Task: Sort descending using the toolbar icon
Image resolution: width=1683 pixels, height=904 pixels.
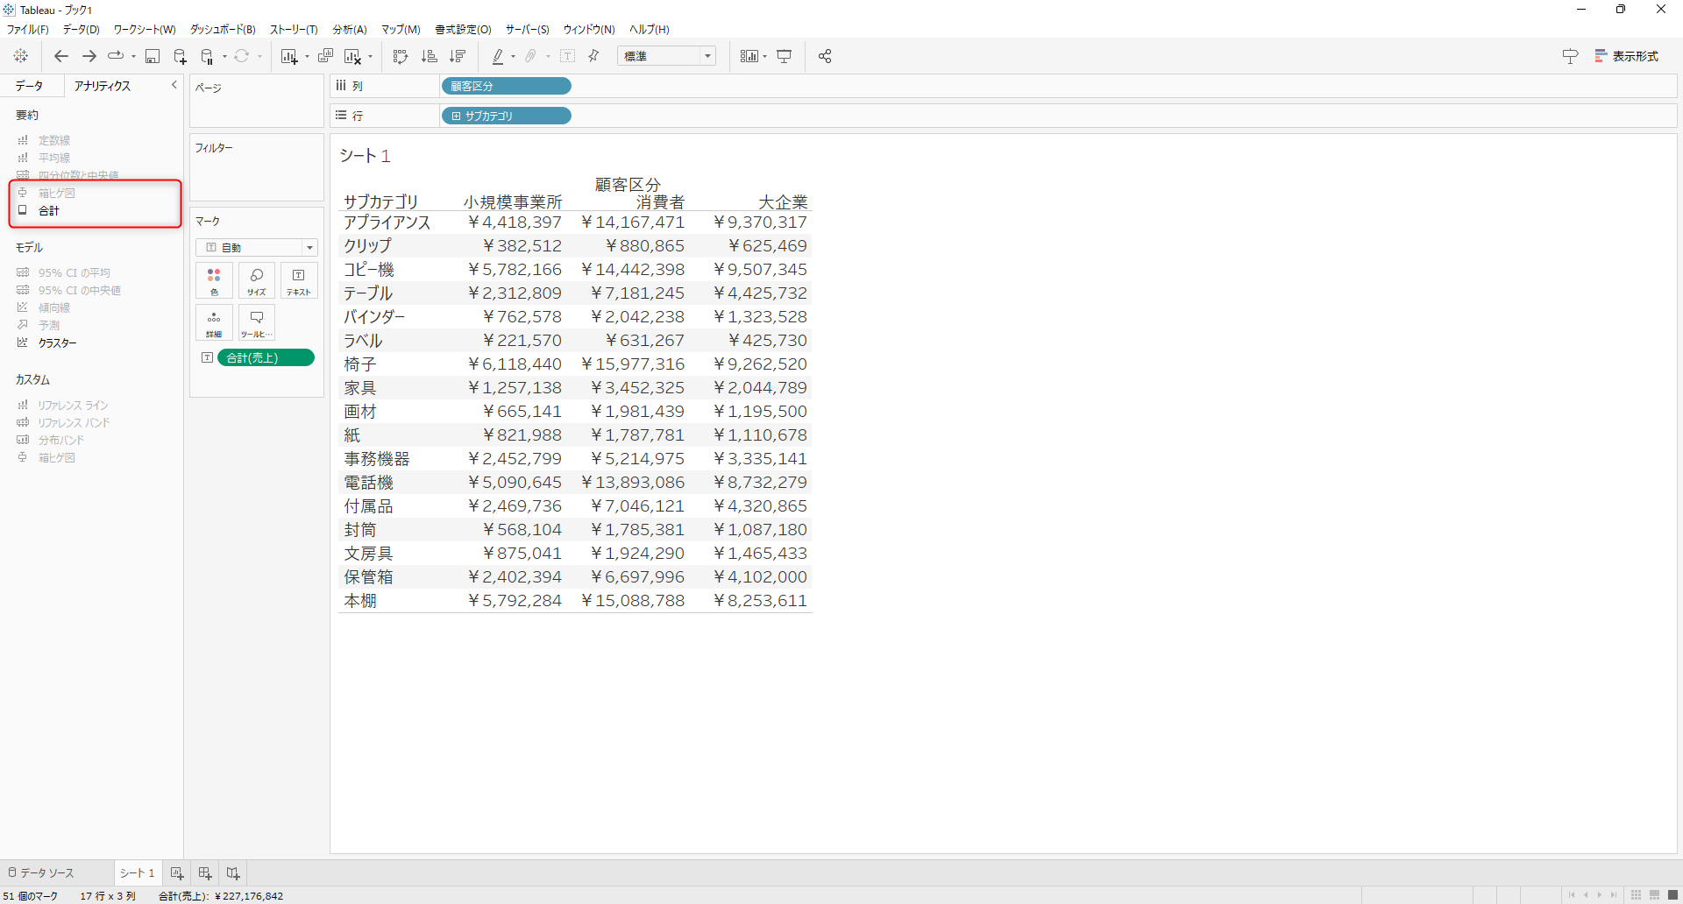Action: click(457, 57)
